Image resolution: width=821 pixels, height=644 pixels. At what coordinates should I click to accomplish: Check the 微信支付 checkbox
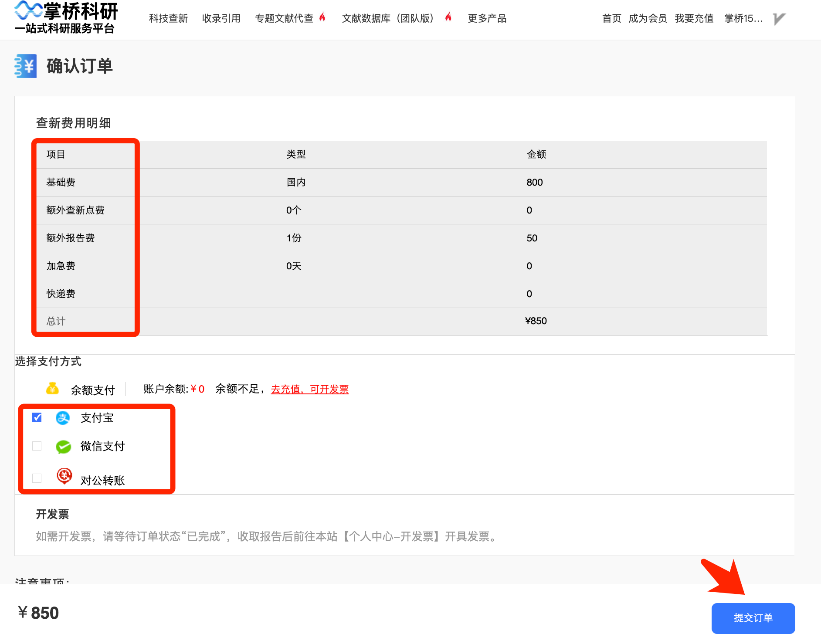[x=37, y=446]
